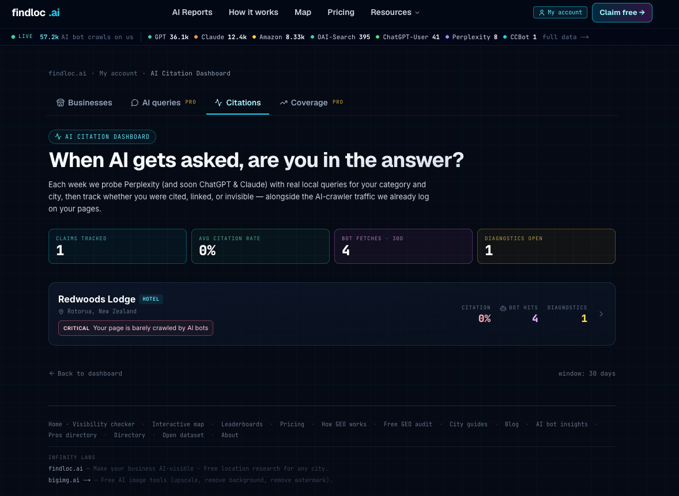Screen dimensions: 679x496
Task: Click the full data link in ticker
Action: 565,37
